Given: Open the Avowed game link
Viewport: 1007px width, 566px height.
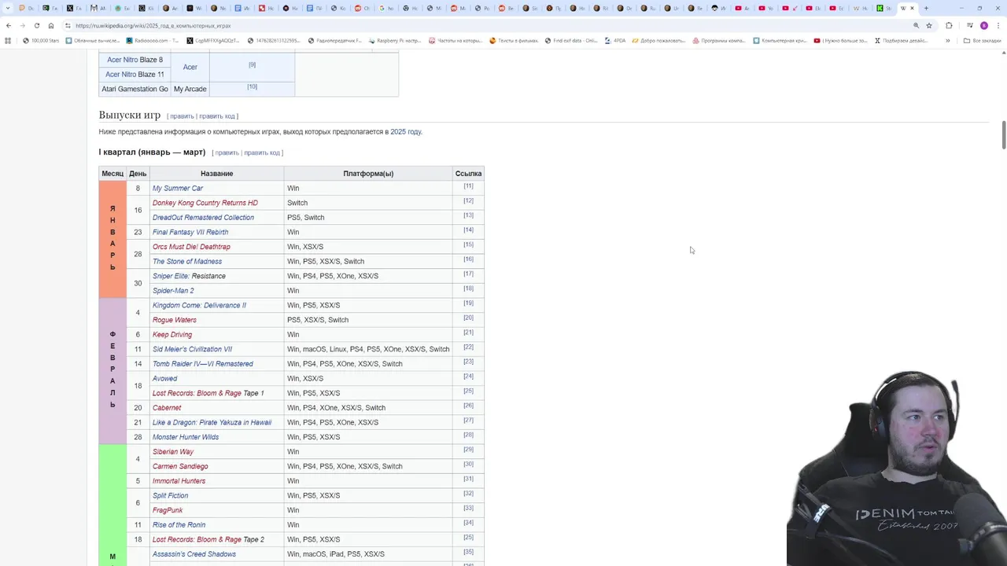Looking at the screenshot, I should pos(164,378).
